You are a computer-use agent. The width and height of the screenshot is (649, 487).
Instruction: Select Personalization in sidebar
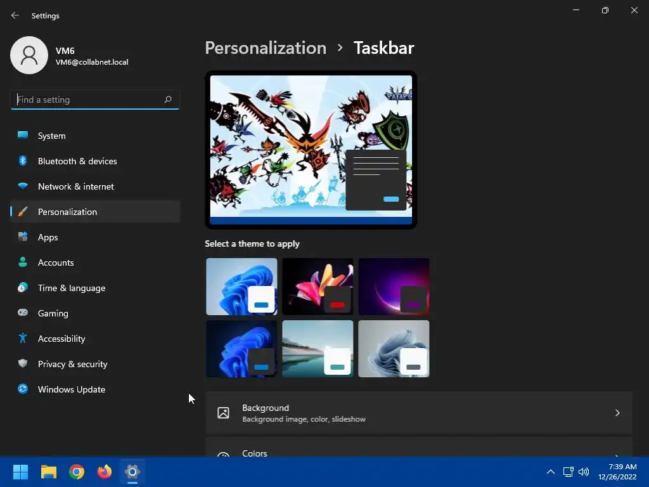point(95,212)
